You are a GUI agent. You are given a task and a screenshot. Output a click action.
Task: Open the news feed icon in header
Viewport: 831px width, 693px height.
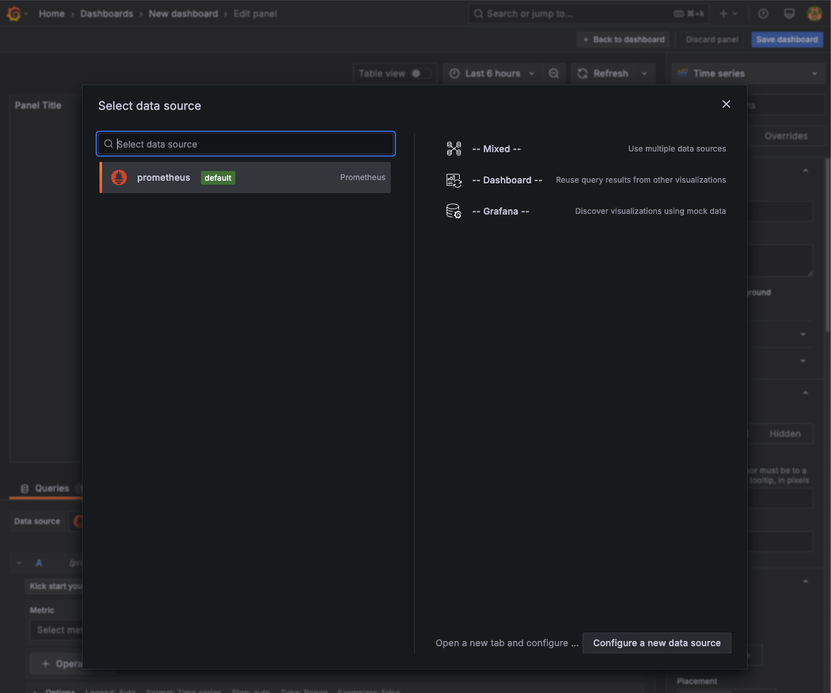coord(789,14)
